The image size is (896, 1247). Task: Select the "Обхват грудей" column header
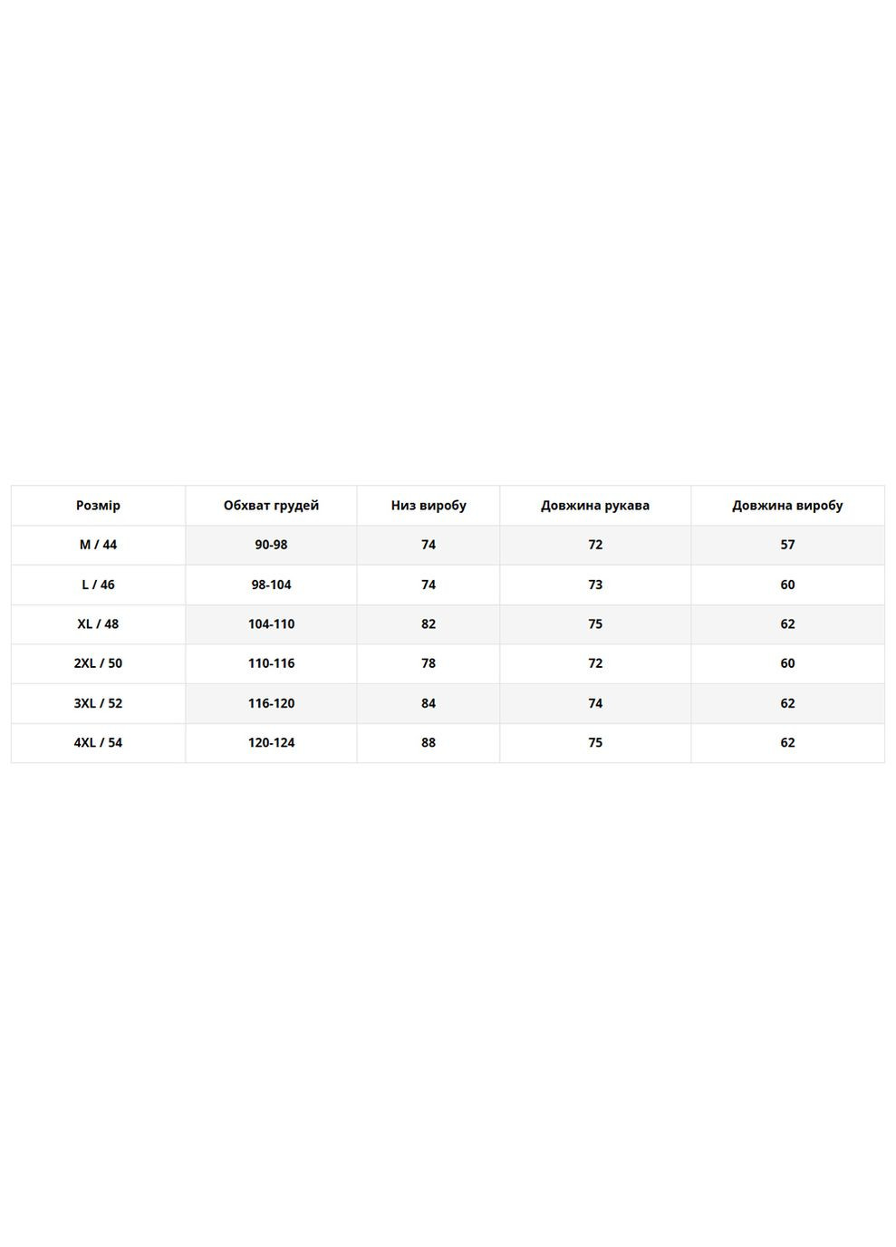click(x=271, y=506)
